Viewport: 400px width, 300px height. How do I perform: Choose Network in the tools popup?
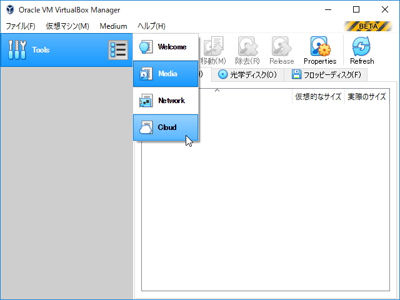click(166, 101)
